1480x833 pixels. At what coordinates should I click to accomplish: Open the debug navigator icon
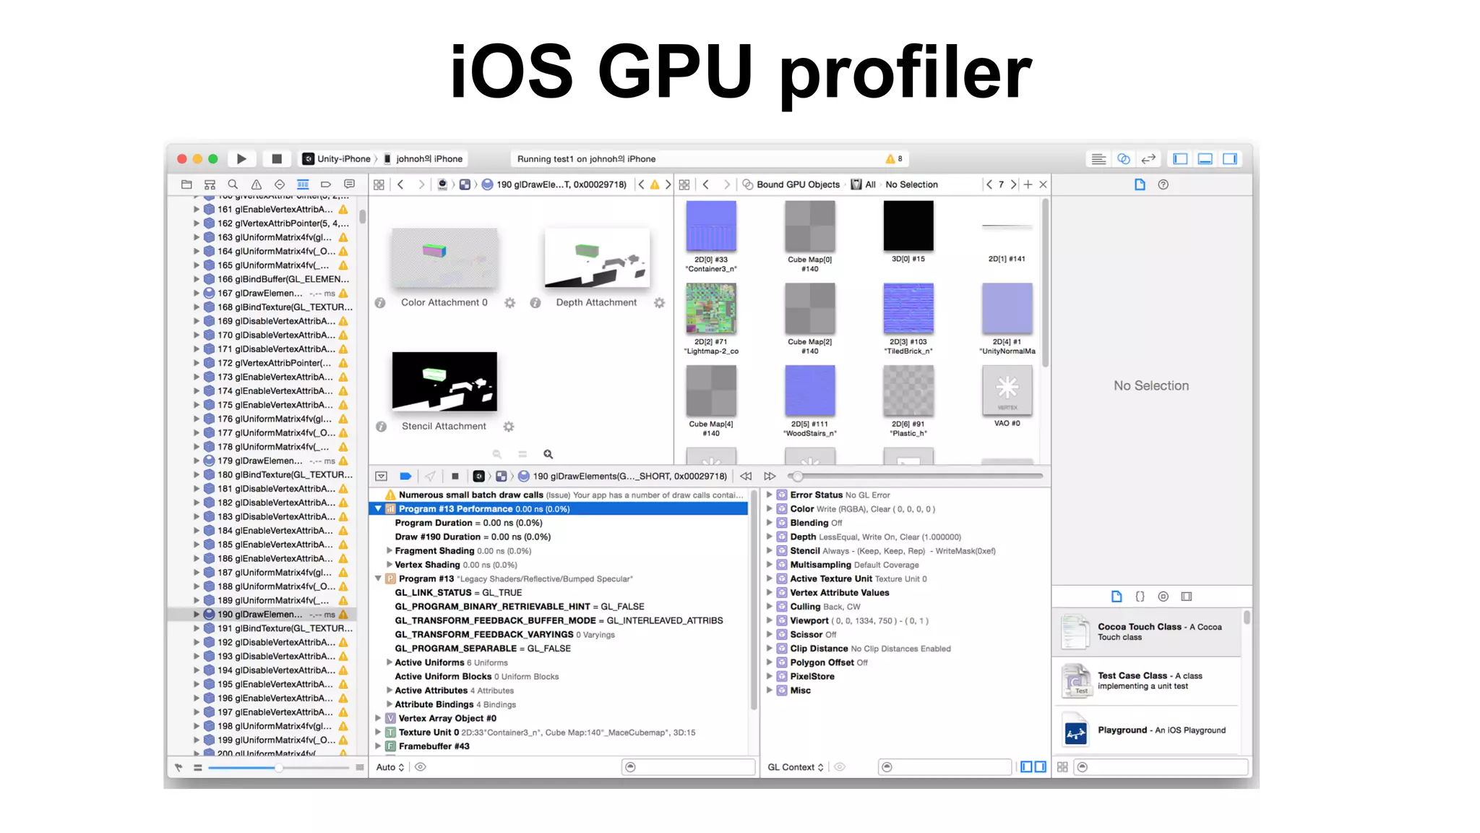click(x=303, y=184)
